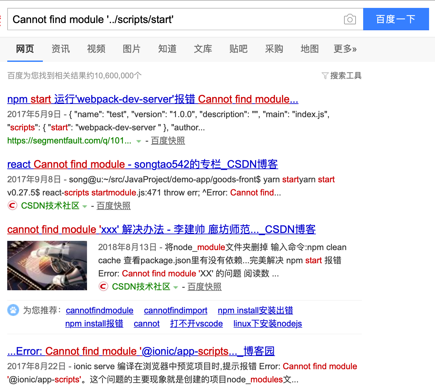This screenshot has width=435, height=385.
Task: Click the CSDN技术社区 icon under second result
Action: click(12, 205)
